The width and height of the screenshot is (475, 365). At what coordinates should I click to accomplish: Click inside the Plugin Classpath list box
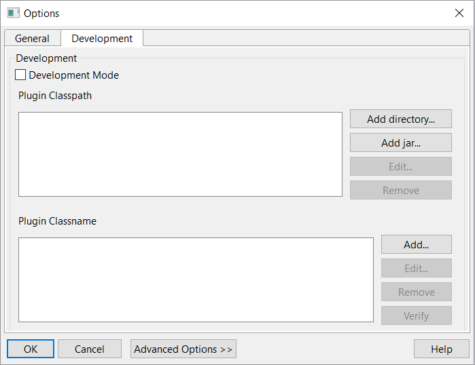coord(181,154)
